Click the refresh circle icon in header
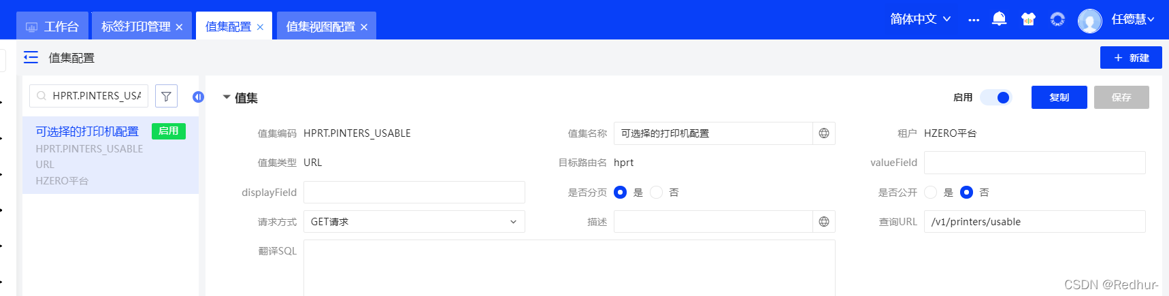 (x=1057, y=19)
